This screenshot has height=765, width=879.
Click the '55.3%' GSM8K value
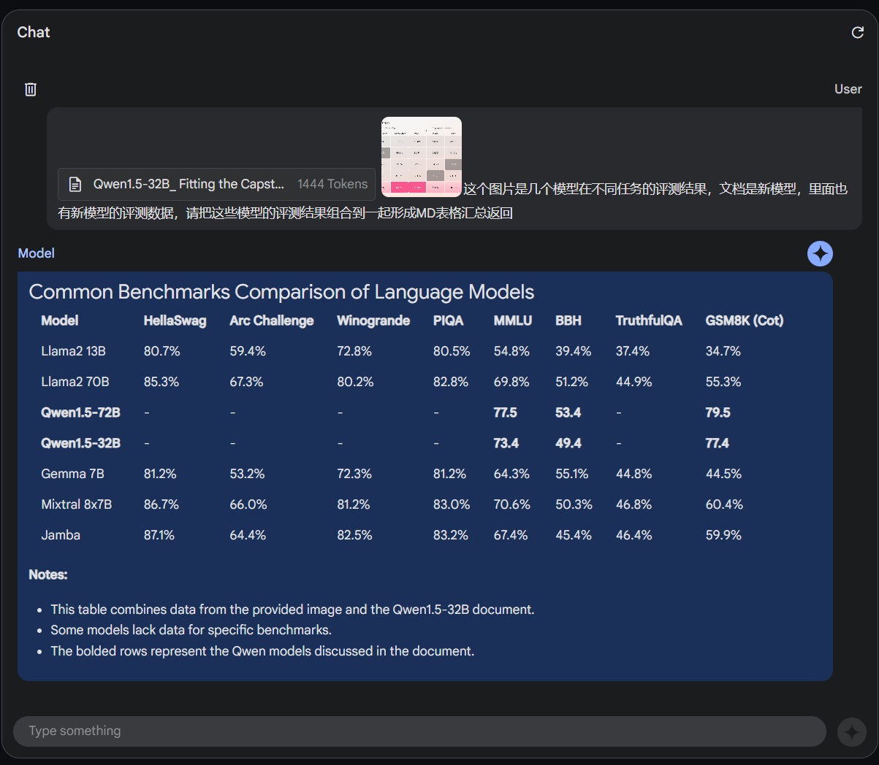coord(723,382)
